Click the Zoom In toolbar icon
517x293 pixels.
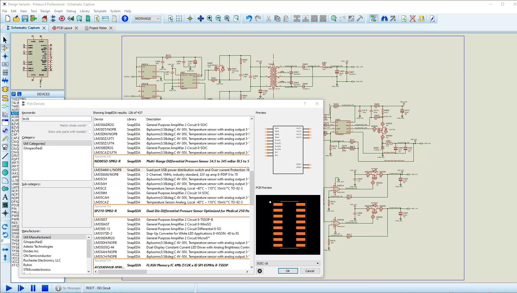[x=209, y=18]
